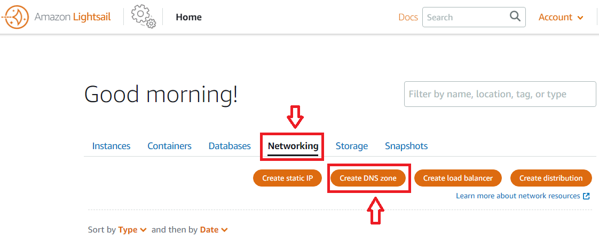Screen dimensions: 599x240
Task: Open the Docs link
Action: point(408,17)
